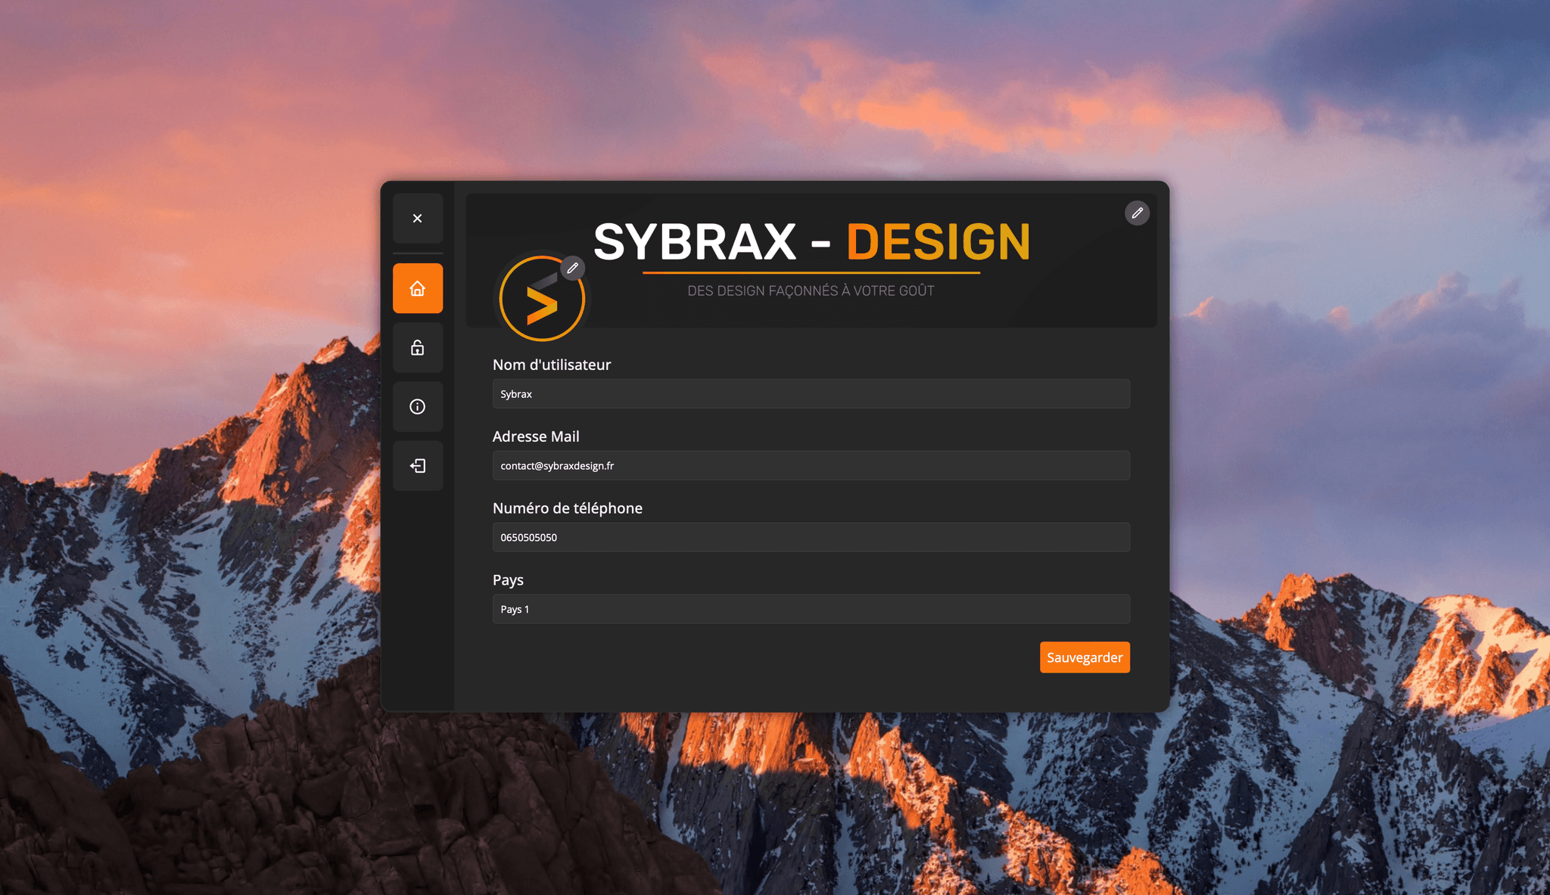1550x895 pixels.
Task: Click the orange DESIGN word in banner
Action: (938, 242)
